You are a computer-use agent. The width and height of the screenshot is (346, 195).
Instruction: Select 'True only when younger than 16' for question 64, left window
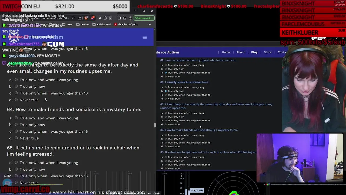[x=16, y=131]
